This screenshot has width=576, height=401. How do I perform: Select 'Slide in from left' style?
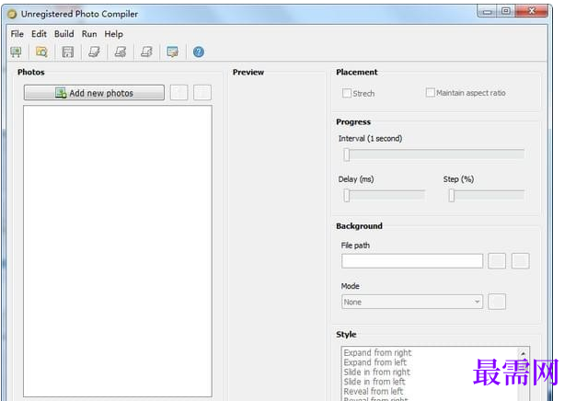pos(374,382)
